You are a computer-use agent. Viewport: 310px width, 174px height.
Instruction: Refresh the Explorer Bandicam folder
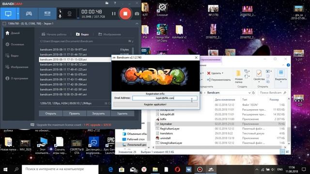(x=253, y=93)
